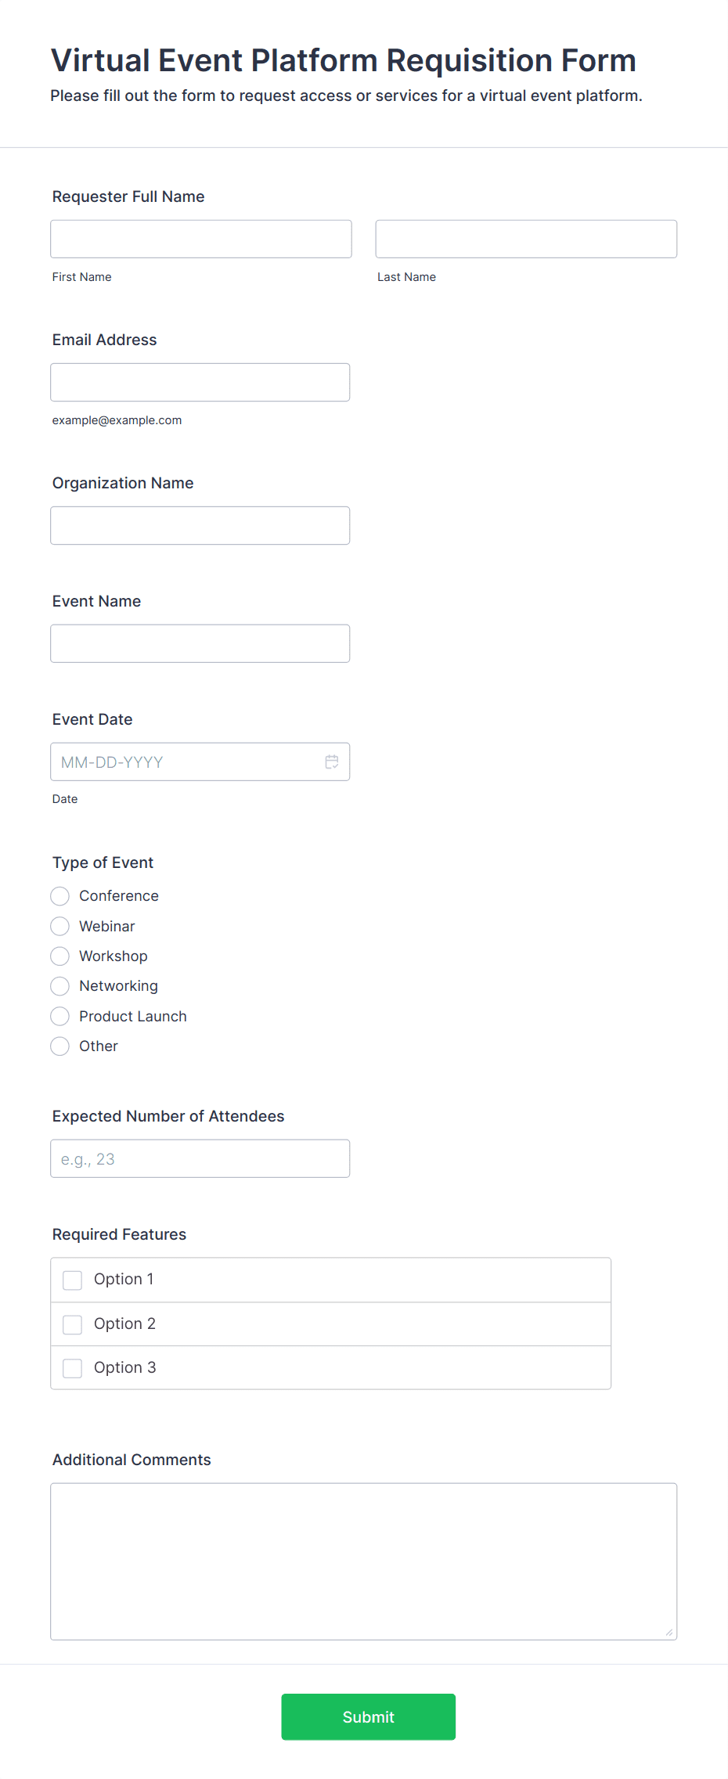Select the Conference radio button
This screenshot has height=1779, width=728.
[60, 896]
